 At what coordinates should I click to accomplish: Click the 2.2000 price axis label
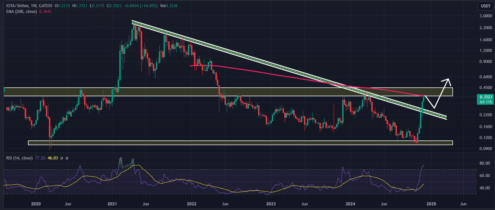tap(486, 28)
